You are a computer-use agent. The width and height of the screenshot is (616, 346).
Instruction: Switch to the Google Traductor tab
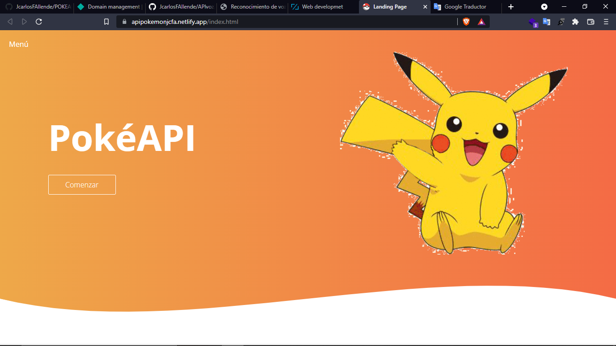click(x=466, y=7)
